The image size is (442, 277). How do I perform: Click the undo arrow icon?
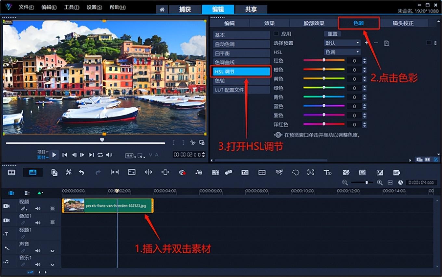tap(81, 173)
